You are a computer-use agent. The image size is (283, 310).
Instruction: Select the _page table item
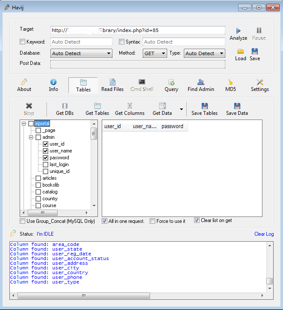pos(49,131)
